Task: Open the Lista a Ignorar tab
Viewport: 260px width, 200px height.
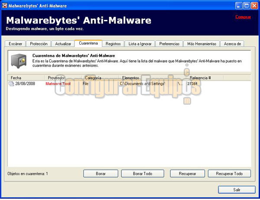Action: (140, 44)
